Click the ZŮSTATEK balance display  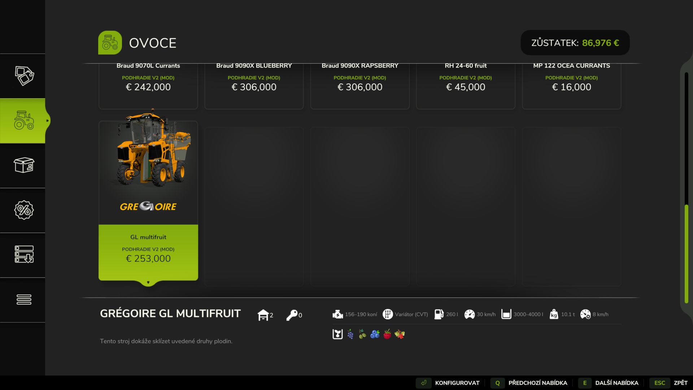[575, 43]
